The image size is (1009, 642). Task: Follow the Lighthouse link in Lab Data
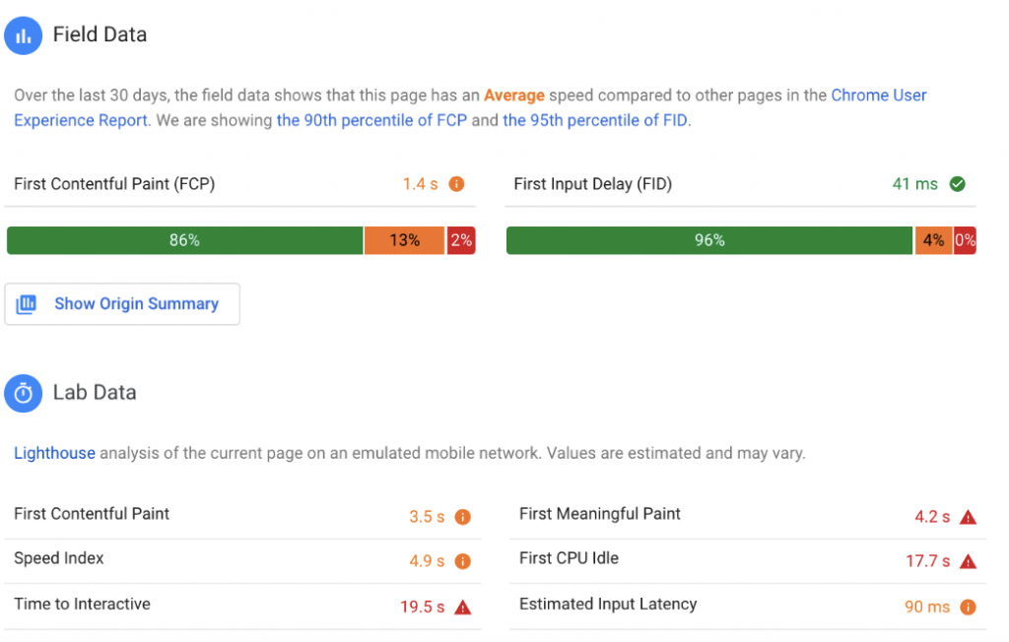[x=55, y=453]
